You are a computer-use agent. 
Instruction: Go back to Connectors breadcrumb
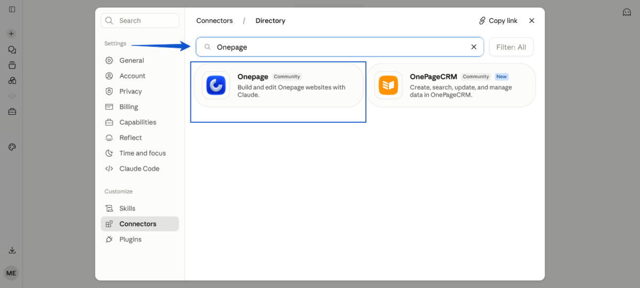tap(214, 21)
